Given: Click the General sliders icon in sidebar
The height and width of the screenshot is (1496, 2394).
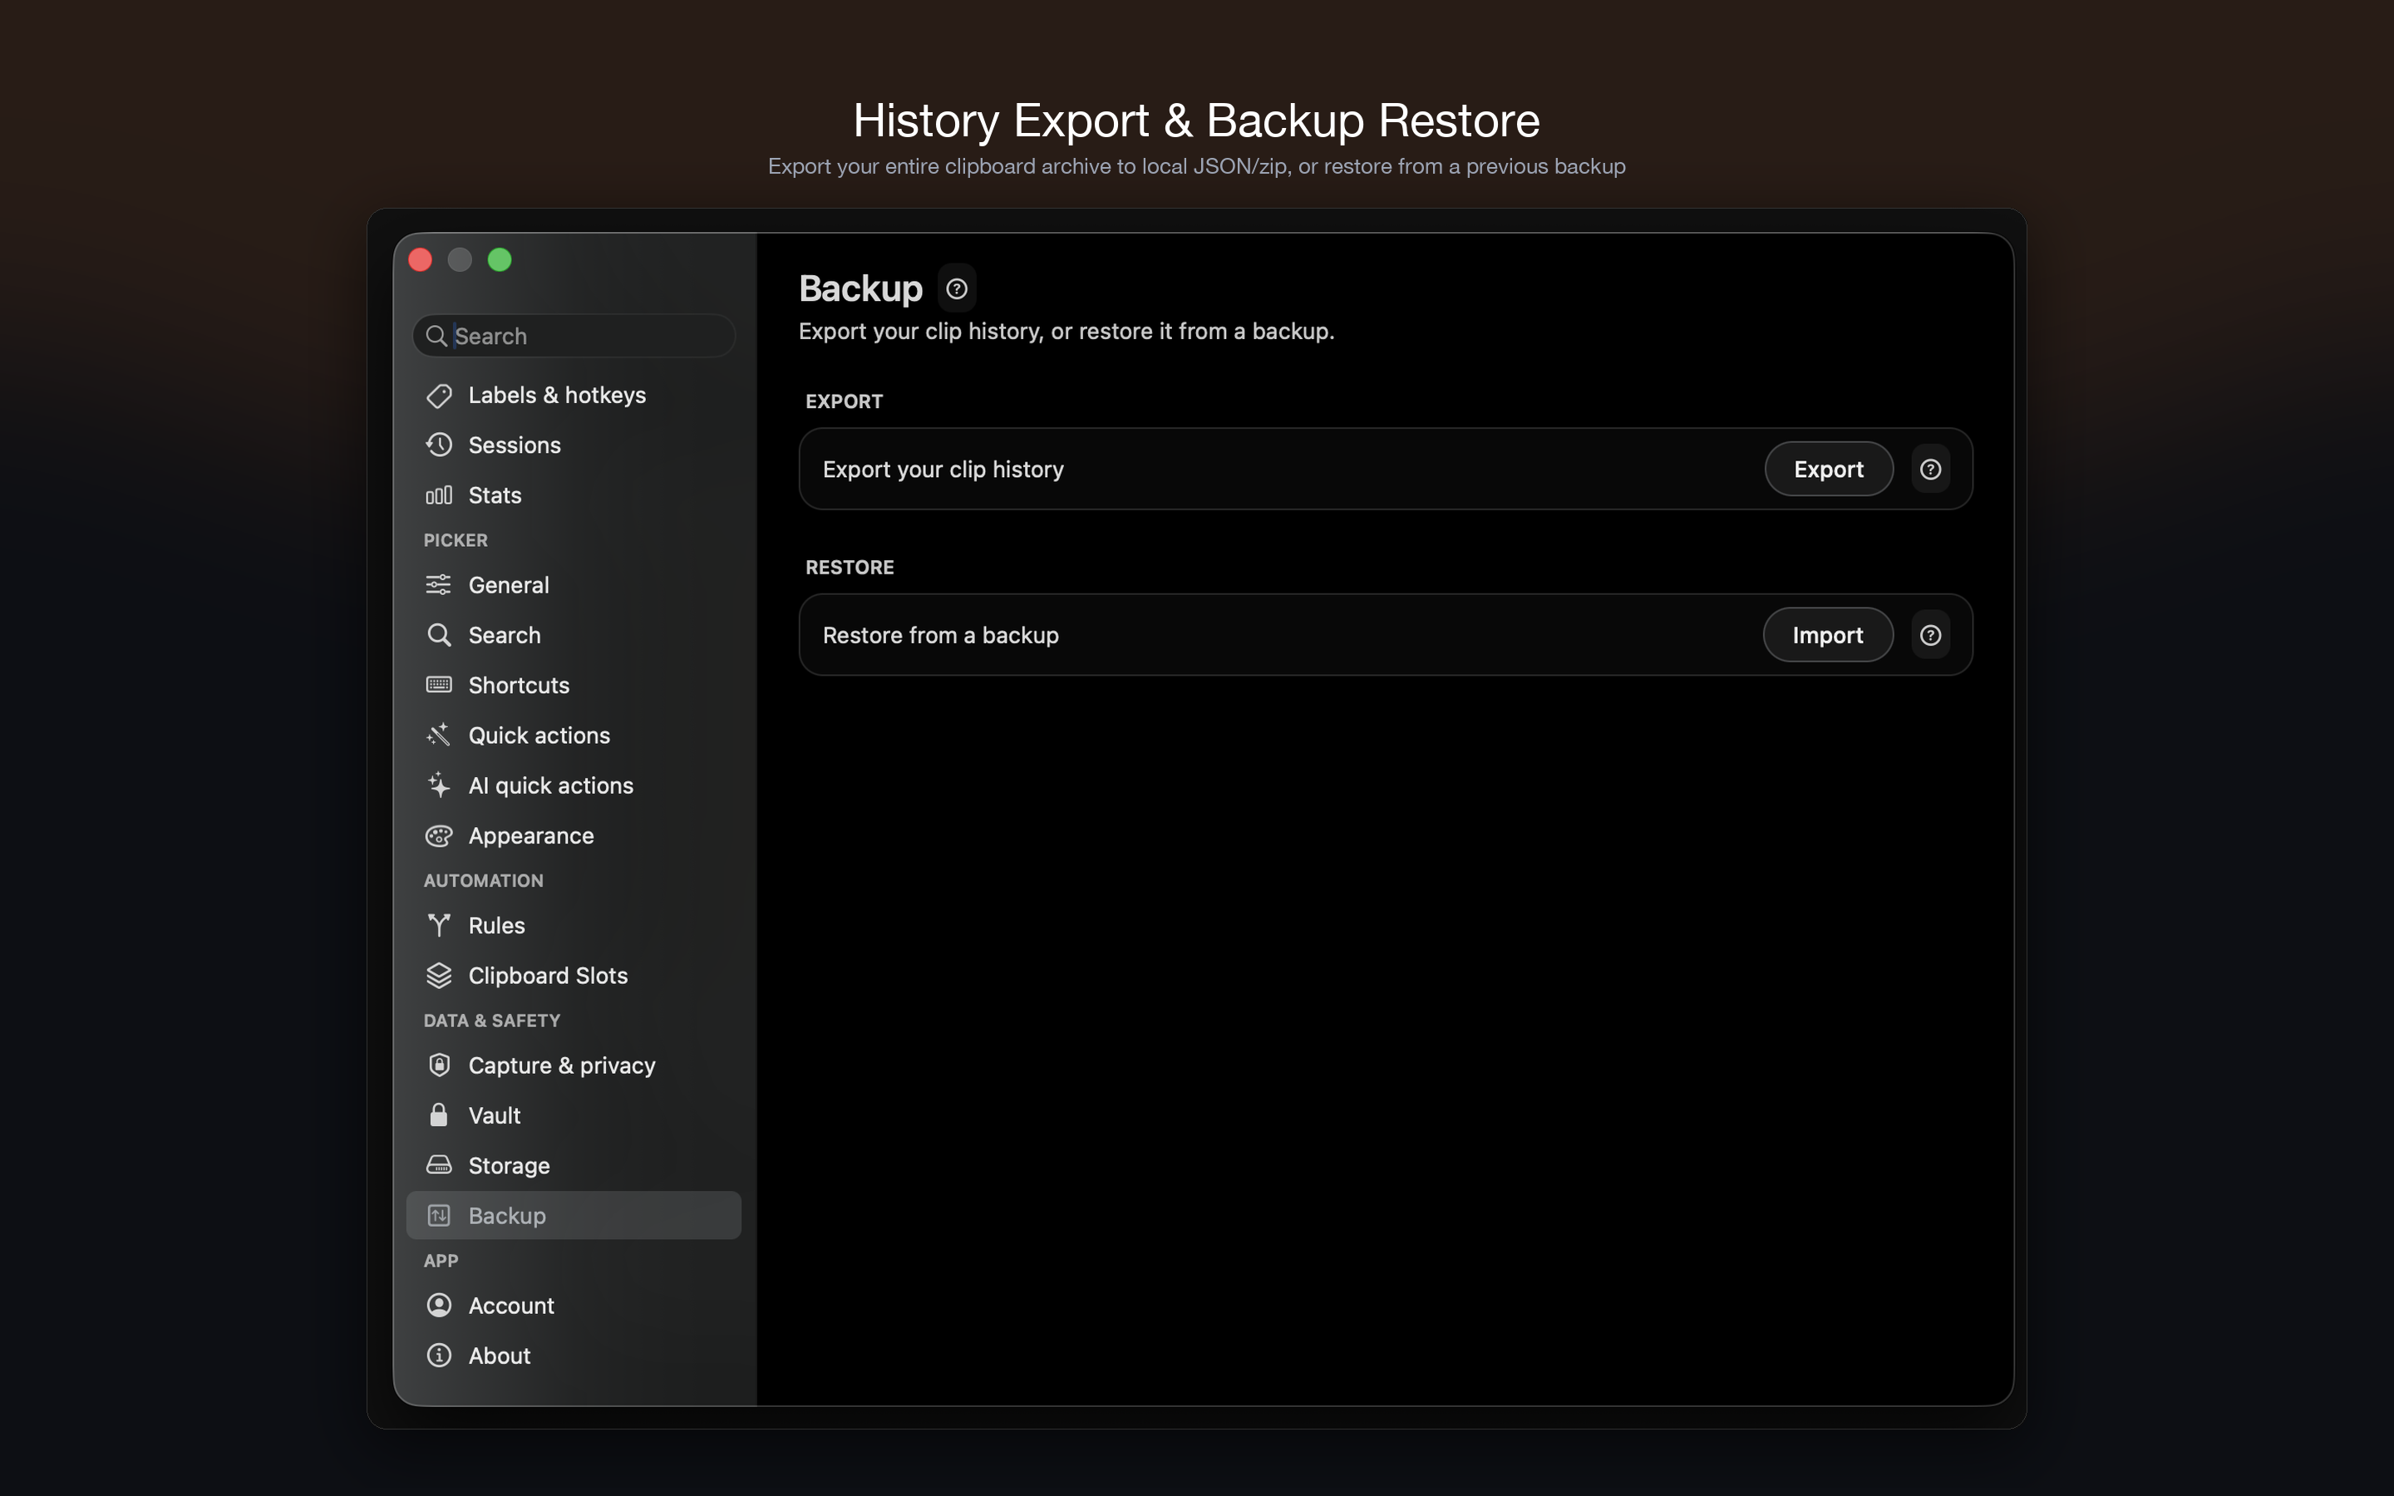Looking at the screenshot, I should tap(438, 585).
